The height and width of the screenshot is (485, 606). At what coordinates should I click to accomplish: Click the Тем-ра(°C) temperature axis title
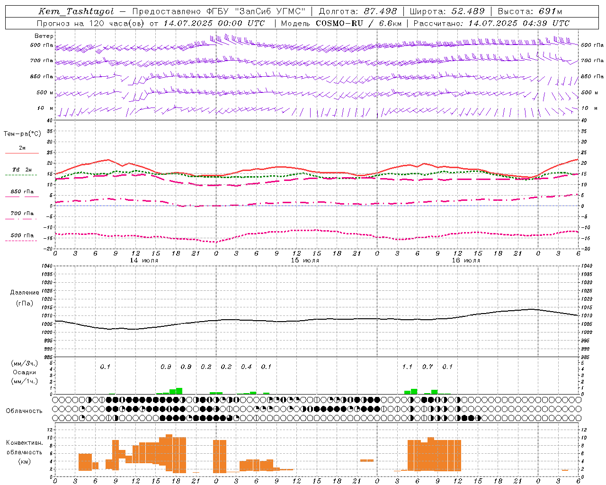(x=22, y=134)
